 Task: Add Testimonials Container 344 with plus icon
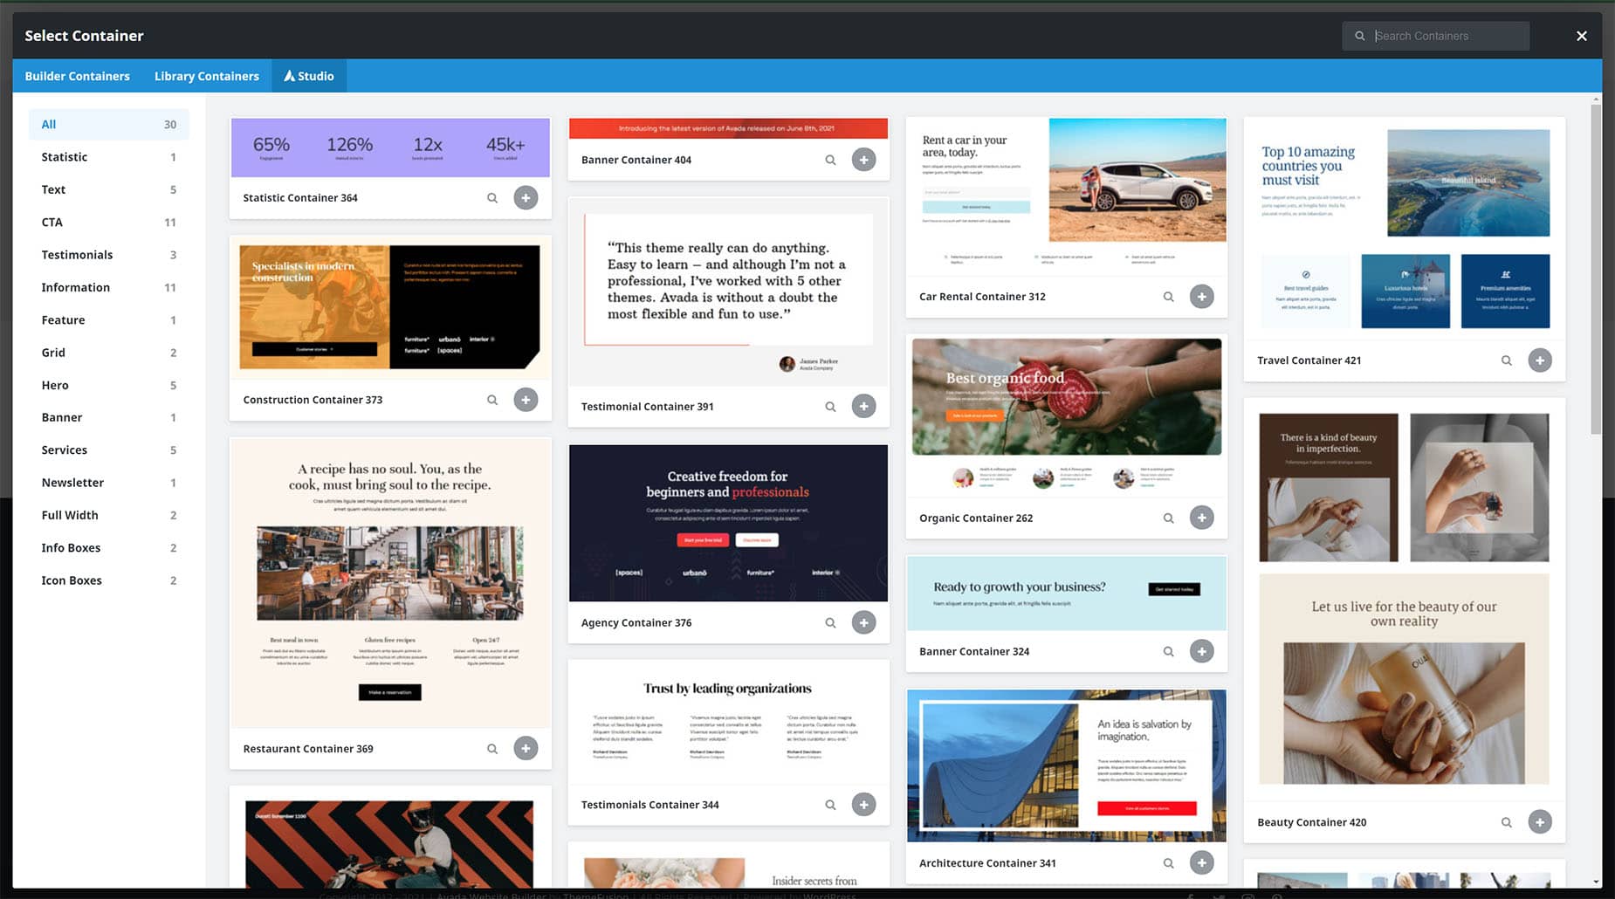coord(863,805)
